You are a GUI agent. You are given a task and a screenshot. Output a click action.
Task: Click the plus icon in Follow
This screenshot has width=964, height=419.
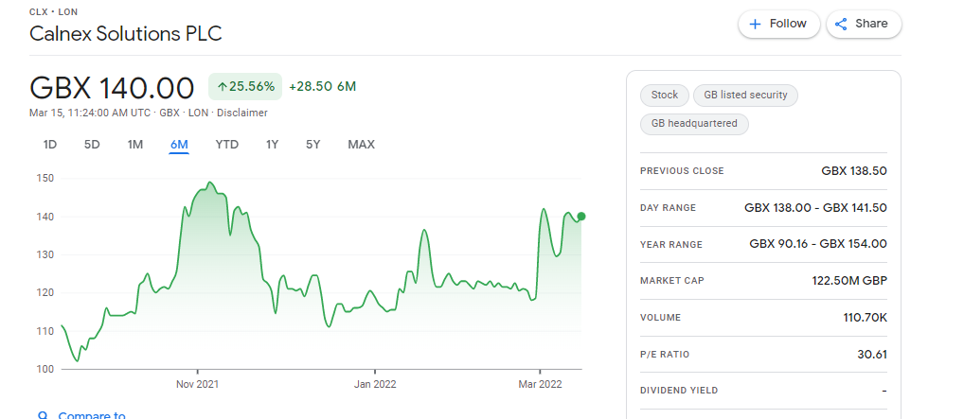pyautogui.click(x=755, y=24)
